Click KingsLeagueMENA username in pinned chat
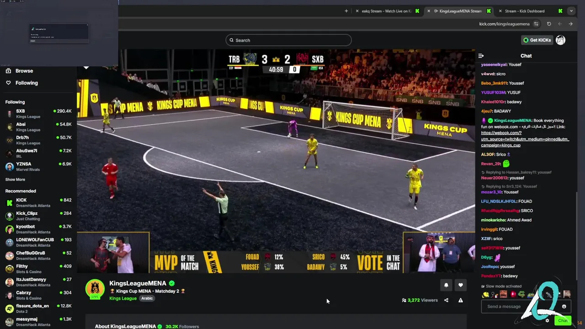Image resolution: width=585 pixels, height=329 pixels. click(513, 121)
